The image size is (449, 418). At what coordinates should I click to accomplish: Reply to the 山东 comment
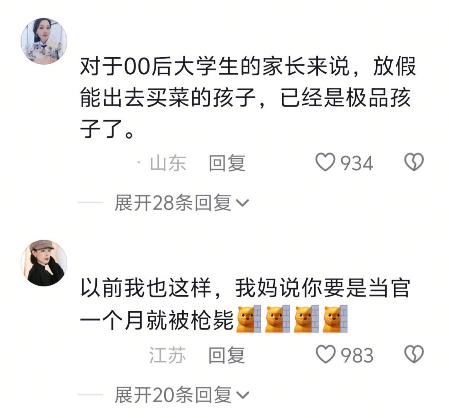[x=227, y=163]
